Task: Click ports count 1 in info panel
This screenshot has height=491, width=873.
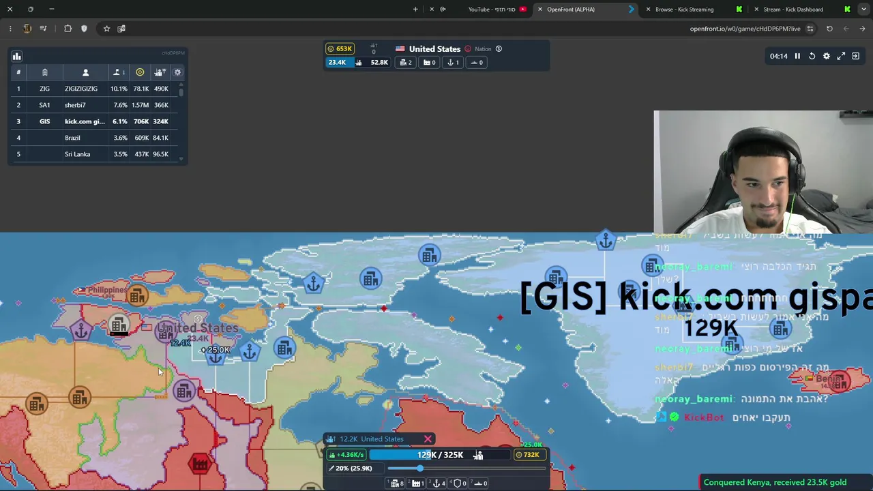Action: click(x=453, y=63)
